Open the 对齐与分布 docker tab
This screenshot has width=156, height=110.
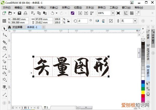pos(148,52)
